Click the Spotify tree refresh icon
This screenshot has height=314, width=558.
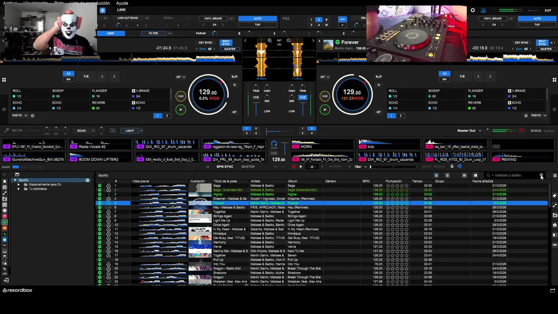(87, 180)
